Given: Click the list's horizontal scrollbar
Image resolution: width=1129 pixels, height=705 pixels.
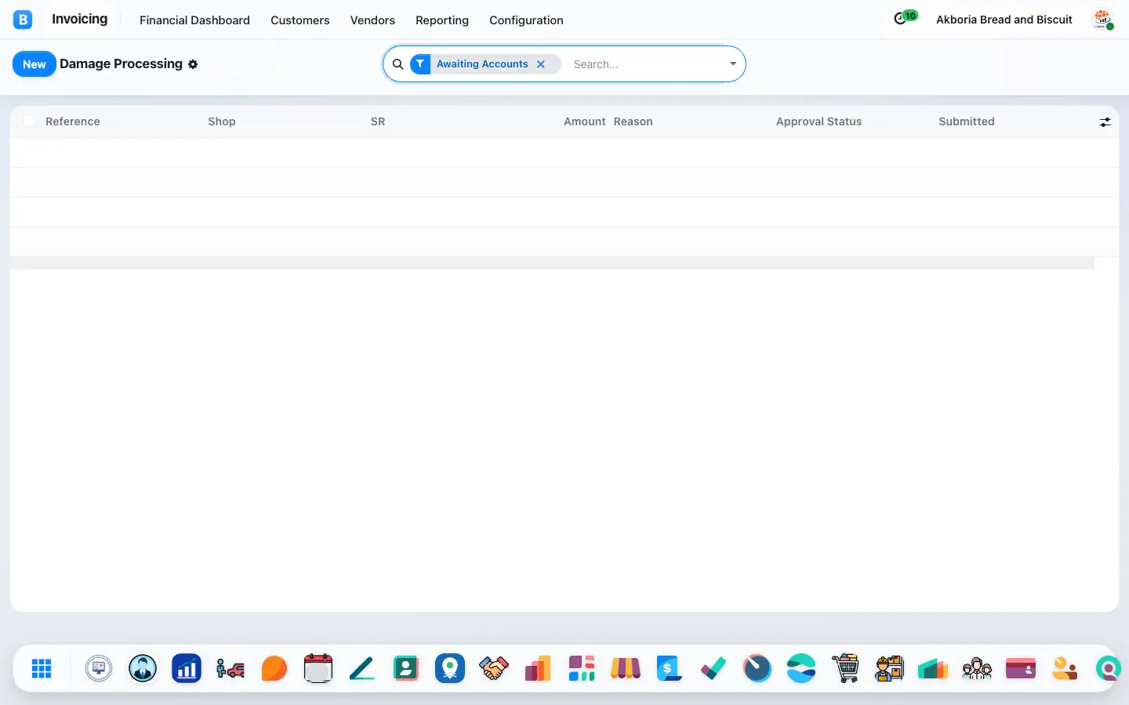Looking at the screenshot, I should click(552, 263).
